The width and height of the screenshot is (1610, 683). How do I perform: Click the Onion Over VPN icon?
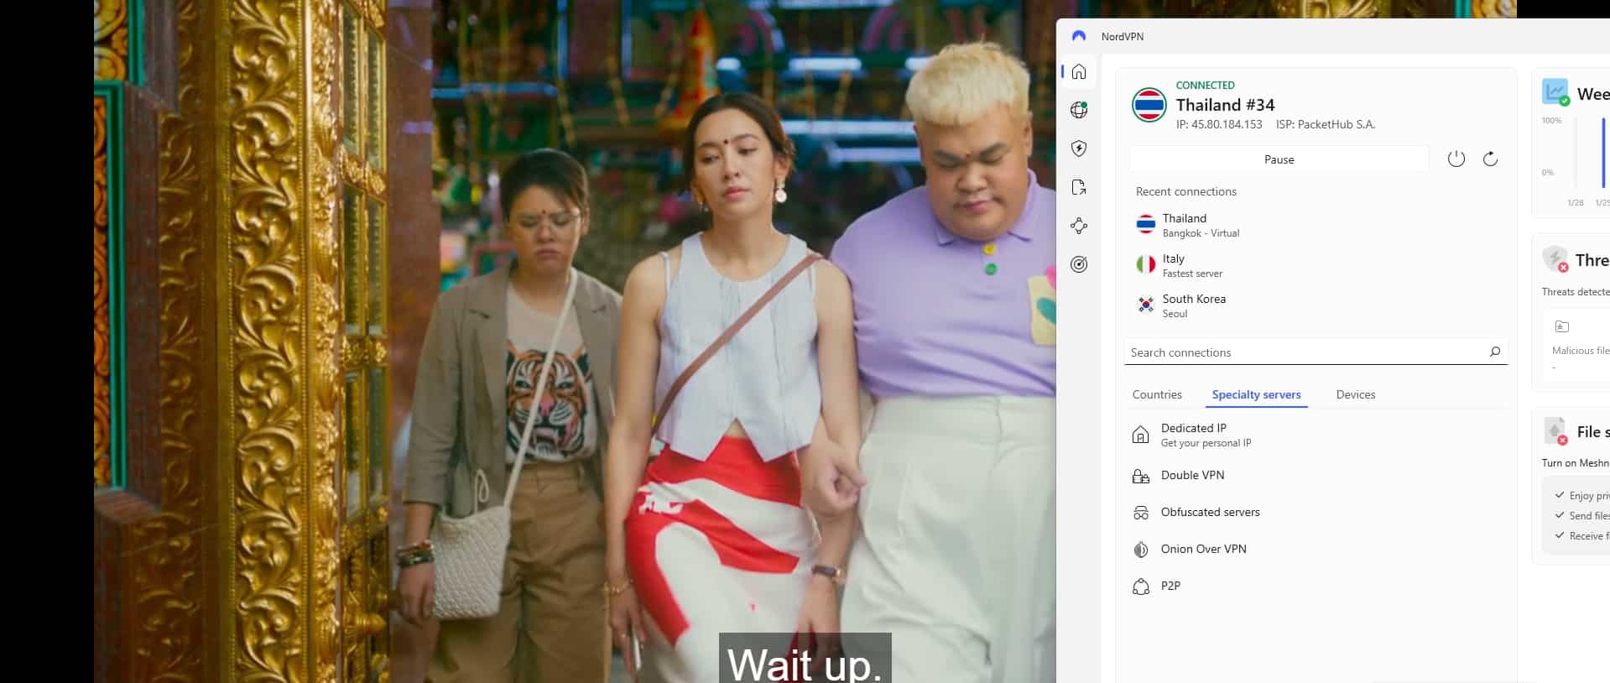coord(1140,550)
